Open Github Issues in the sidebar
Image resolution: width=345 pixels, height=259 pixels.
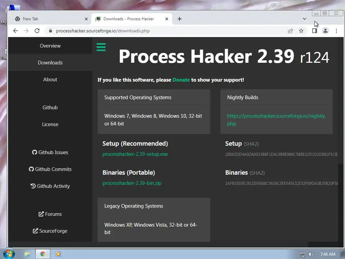click(50, 152)
